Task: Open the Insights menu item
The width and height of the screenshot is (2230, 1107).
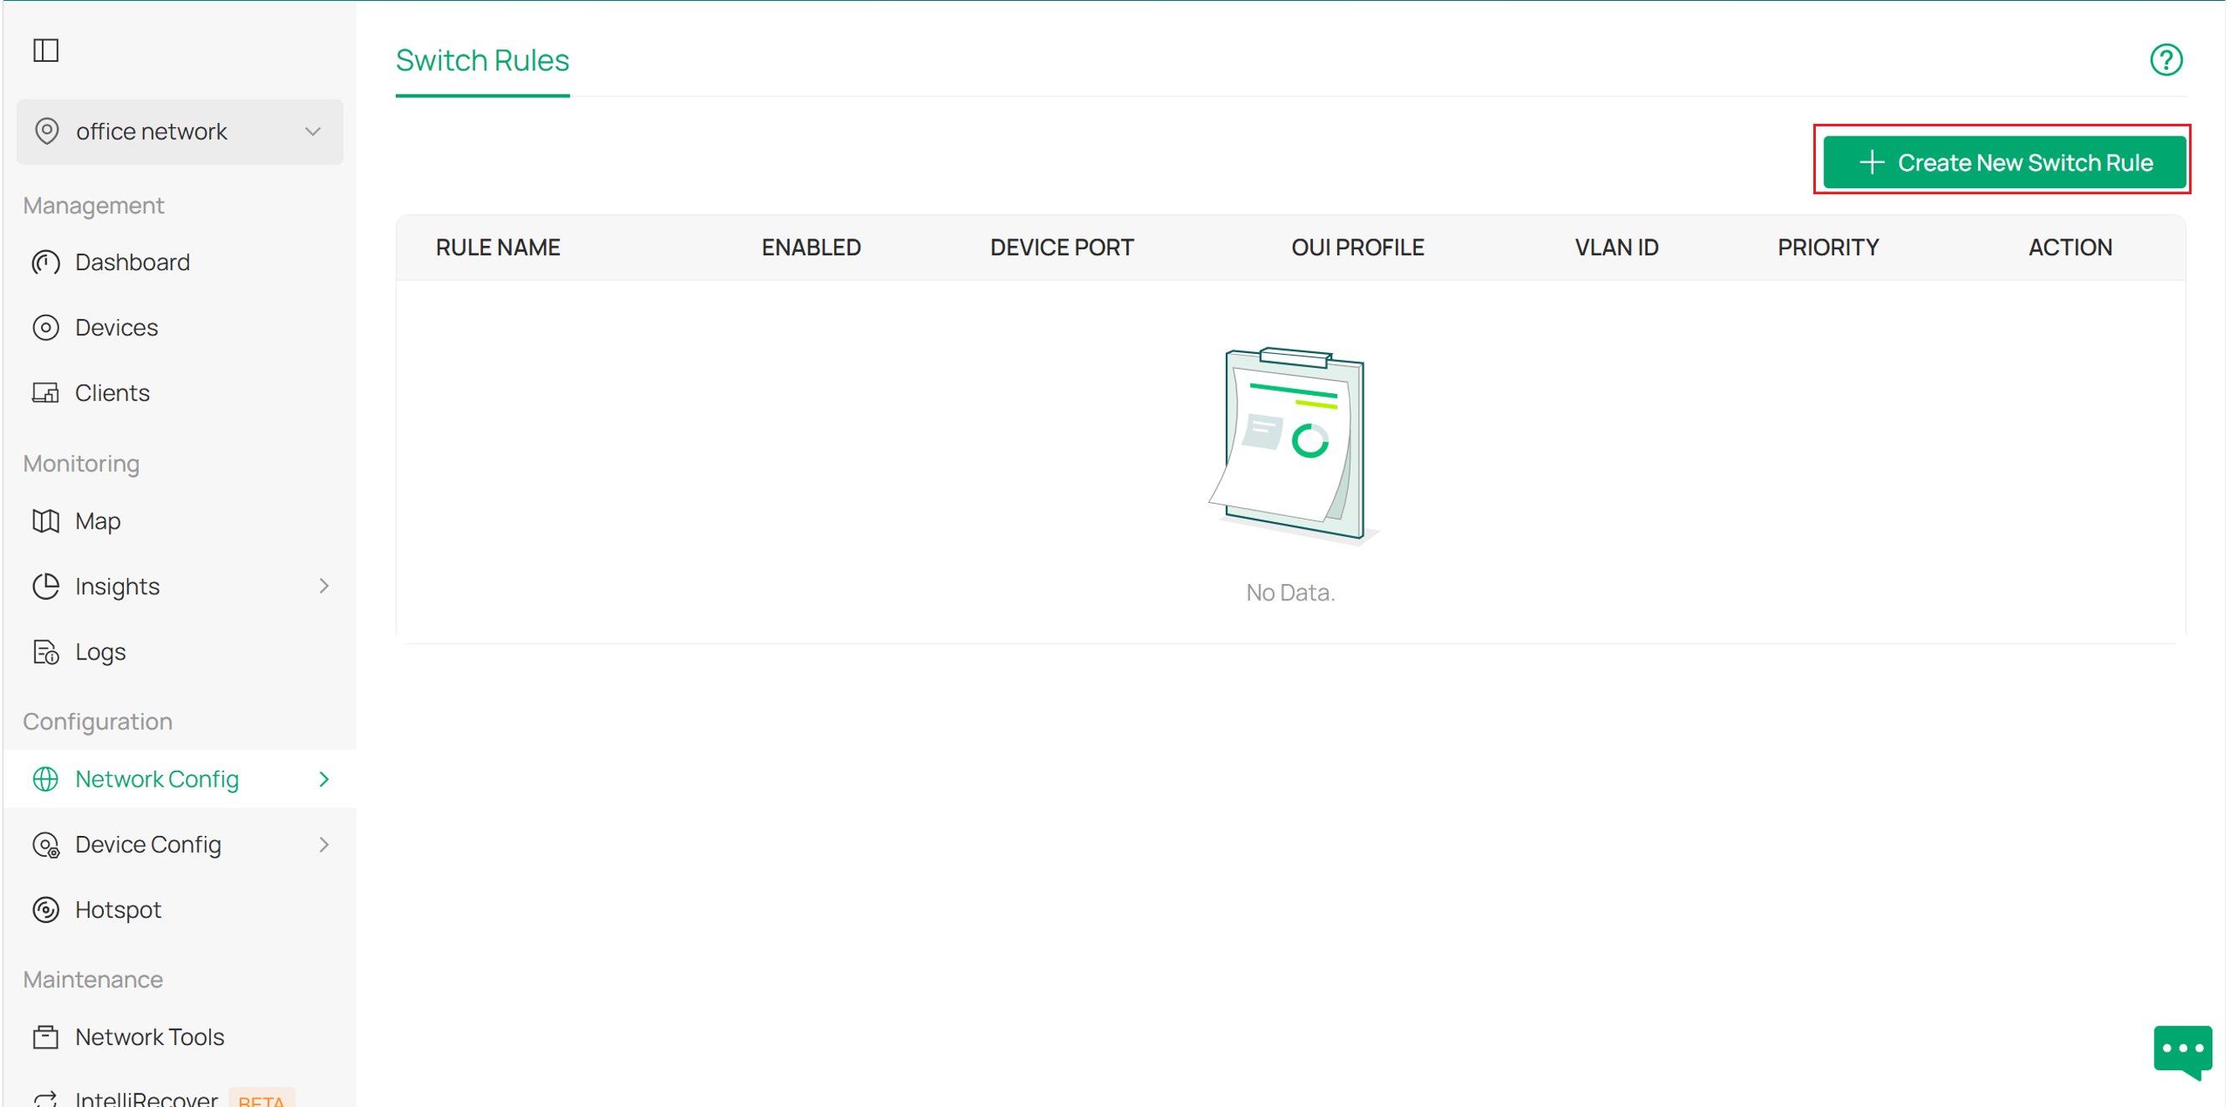Action: (x=118, y=586)
